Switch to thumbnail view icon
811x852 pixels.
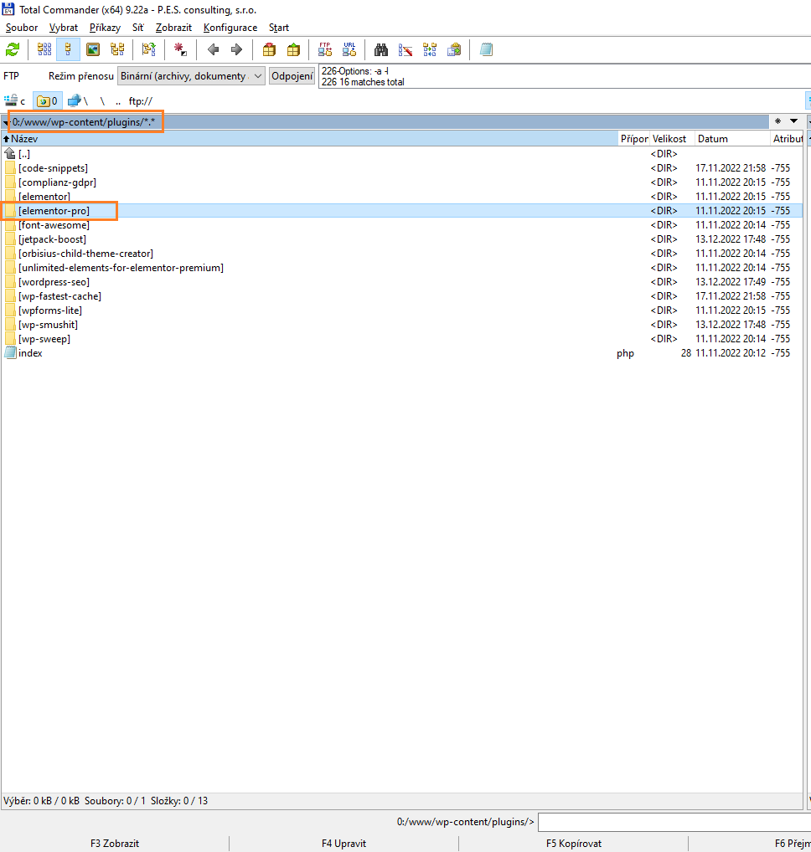[93, 50]
